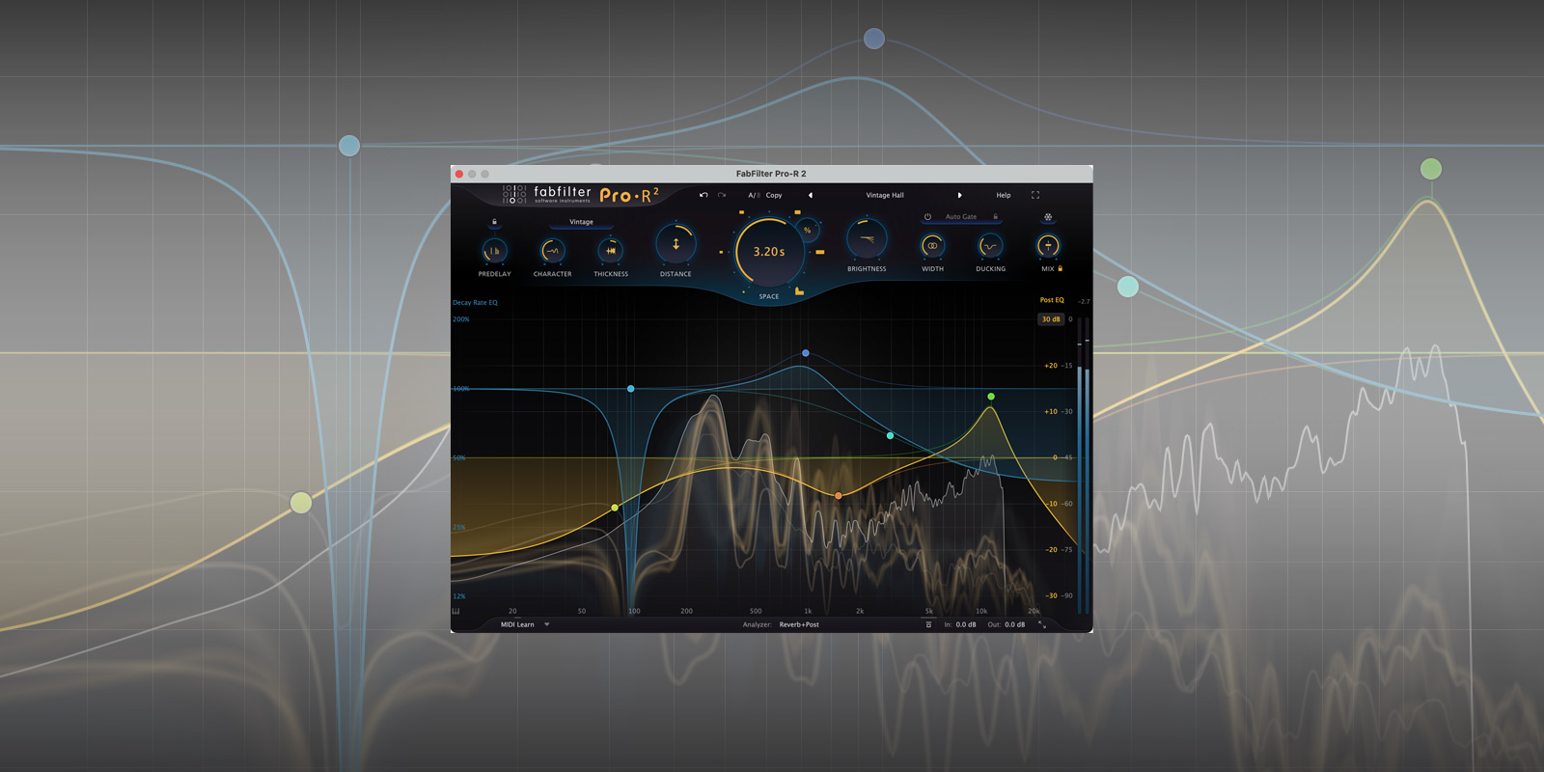
Task: Select the cyan band dot near 3k
Action: click(x=890, y=436)
